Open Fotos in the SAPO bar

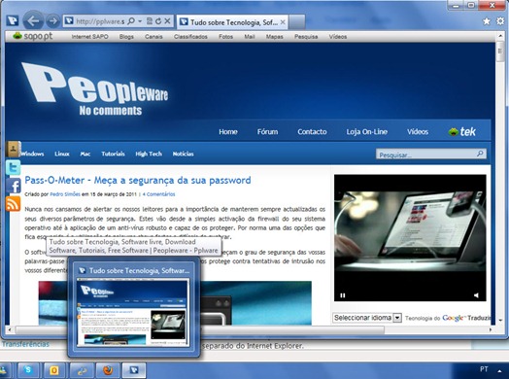pos(225,37)
